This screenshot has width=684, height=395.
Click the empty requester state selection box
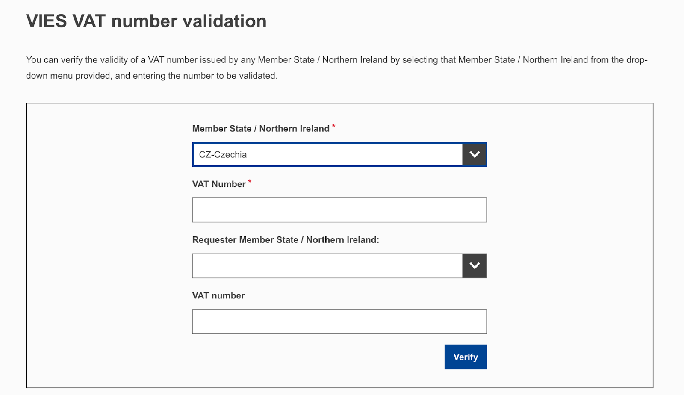click(327, 265)
